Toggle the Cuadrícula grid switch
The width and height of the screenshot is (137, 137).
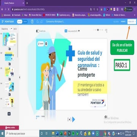point(38,31)
